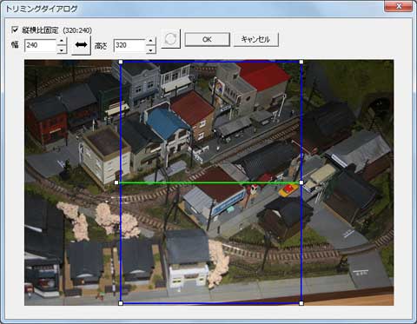Toggle the 縦横比固定 aspect ratio checkbox
Viewport: 417px width, 324px height.
[15, 30]
